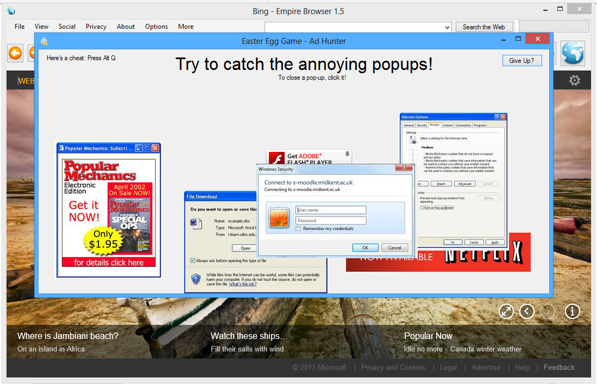597x384 pixels.
Task: Click the previous image chevron on Bing
Action: pos(526,311)
